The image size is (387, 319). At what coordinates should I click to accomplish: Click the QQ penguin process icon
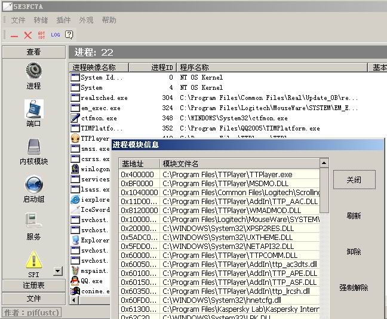[x=75, y=281]
